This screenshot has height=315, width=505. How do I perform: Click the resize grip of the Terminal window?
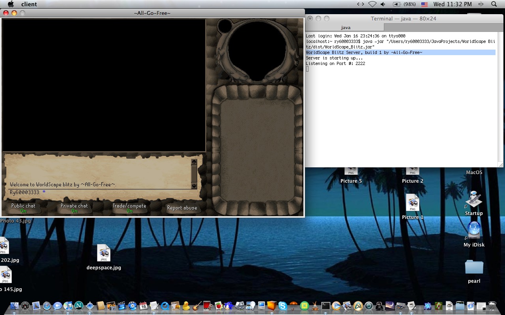point(501,164)
